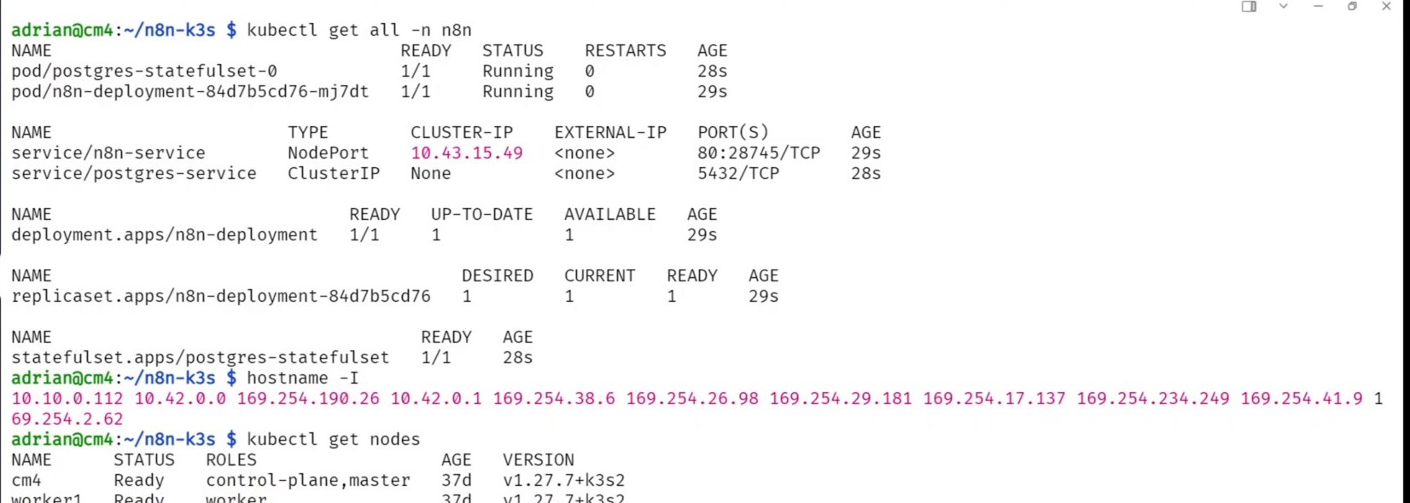Click replicaset.apps/n8n-deployment-84d7b5cd76 text

(x=221, y=297)
